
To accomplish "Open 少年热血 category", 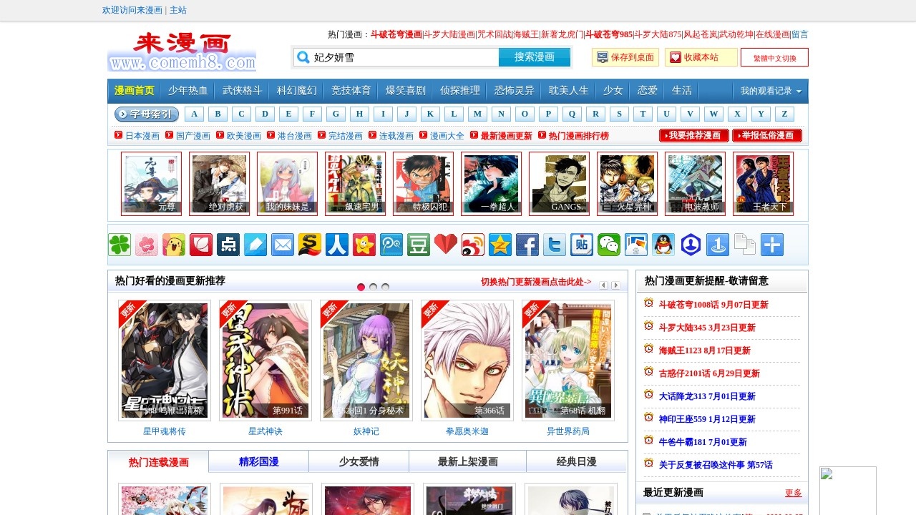I will pos(188,91).
